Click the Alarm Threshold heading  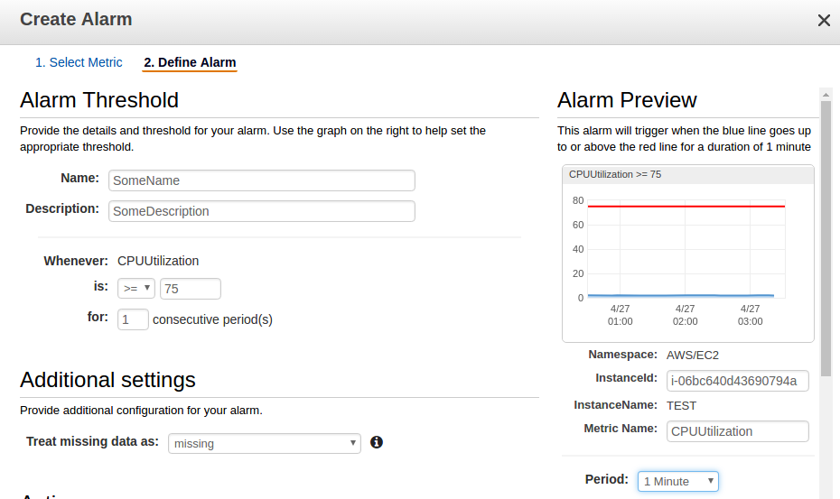(99, 99)
